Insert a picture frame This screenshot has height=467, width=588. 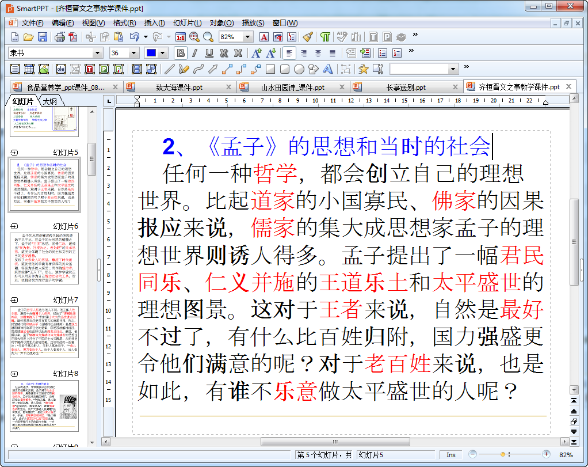coord(44,69)
